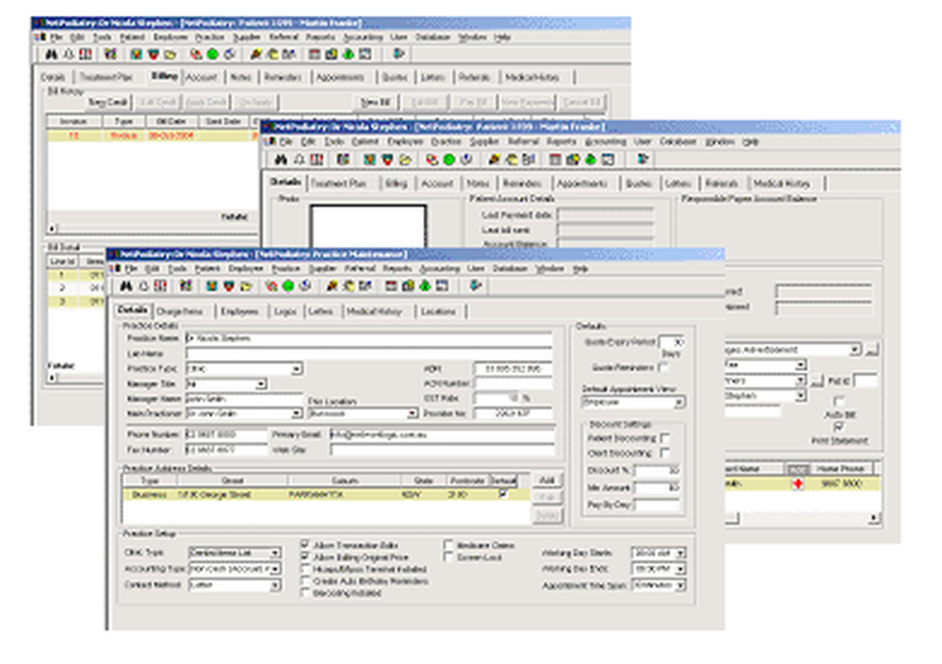
Task: Click Practice Name input field
Action: click(368, 338)
